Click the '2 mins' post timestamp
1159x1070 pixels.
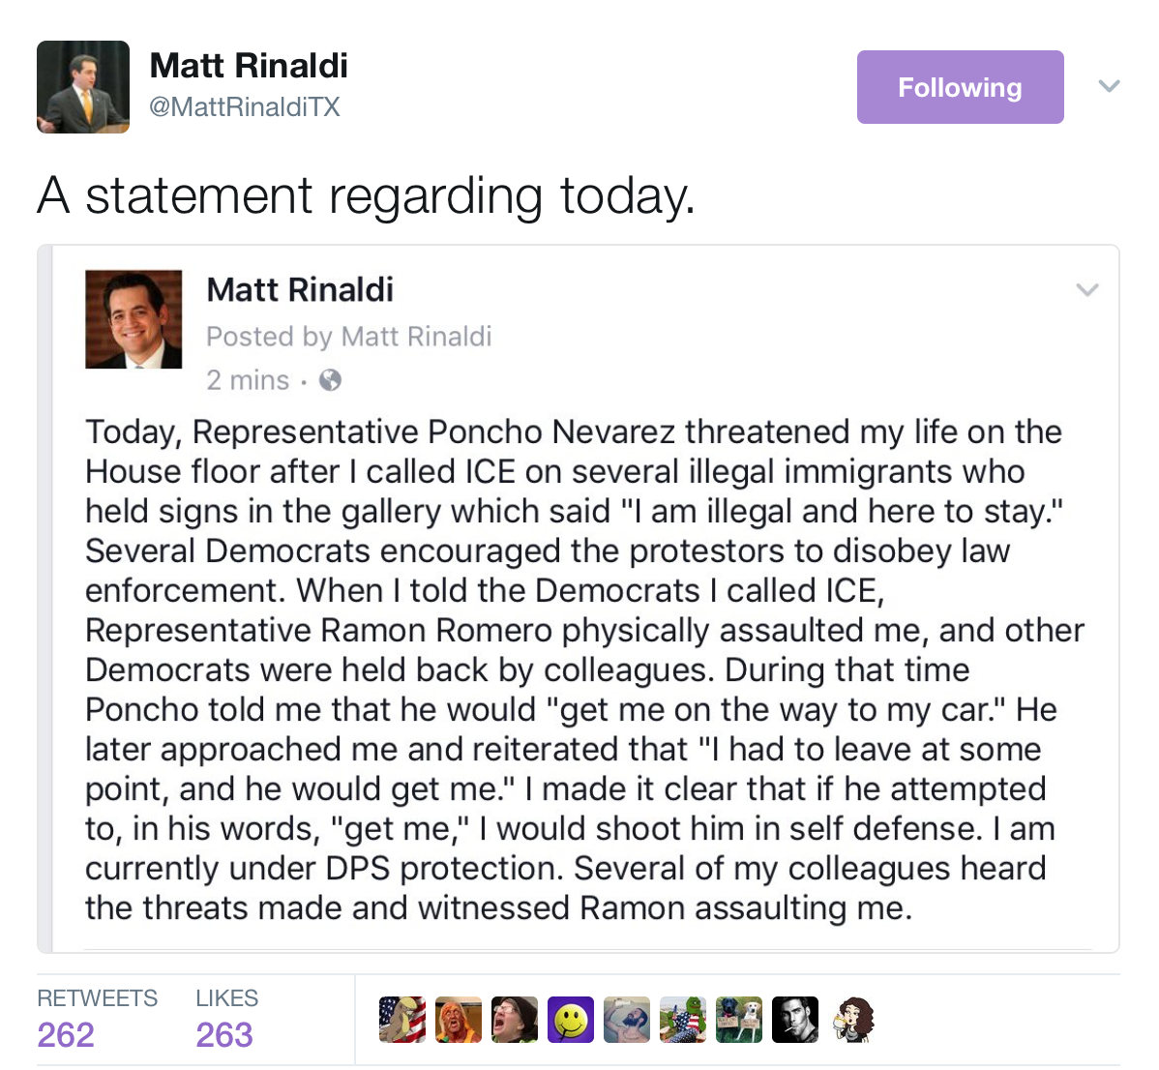[248, 380]
